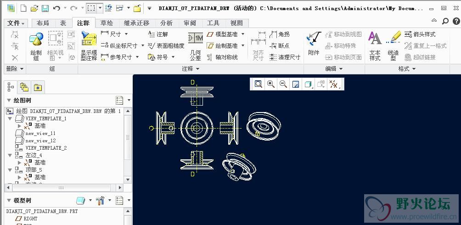
Task: Save the drawing with the disk icon
Action: coord(45,8)
